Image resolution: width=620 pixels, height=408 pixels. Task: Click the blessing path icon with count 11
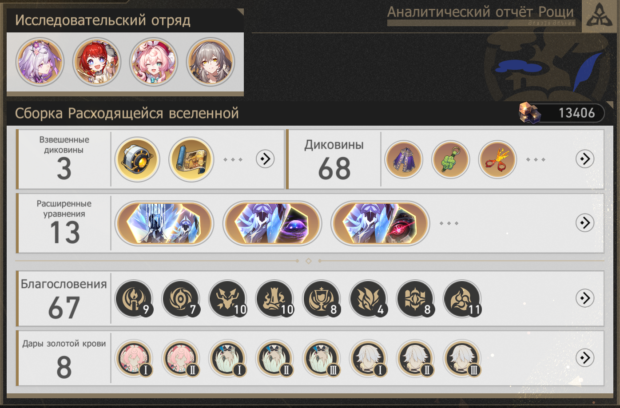coord(462,298)
